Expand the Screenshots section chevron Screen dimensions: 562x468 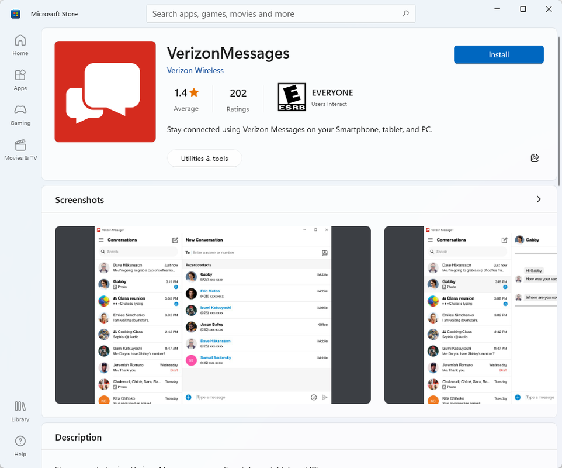click(539, 199)
